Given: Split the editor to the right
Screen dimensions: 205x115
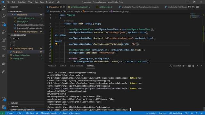Looking at the screenshot, I should [x=197, y=7].
